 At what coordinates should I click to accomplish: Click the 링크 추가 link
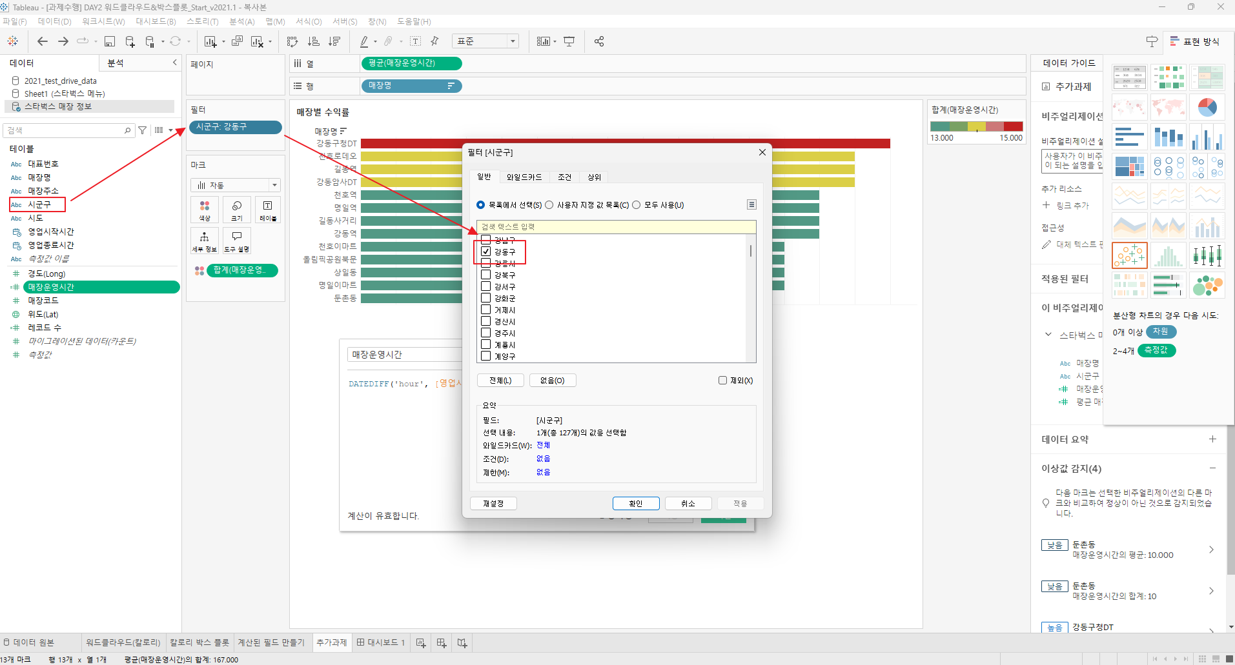[x=1072, y=206]
